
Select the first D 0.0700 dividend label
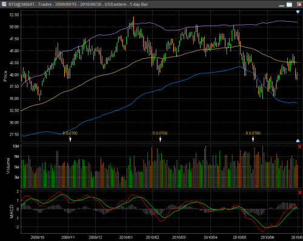pos(70,133)
